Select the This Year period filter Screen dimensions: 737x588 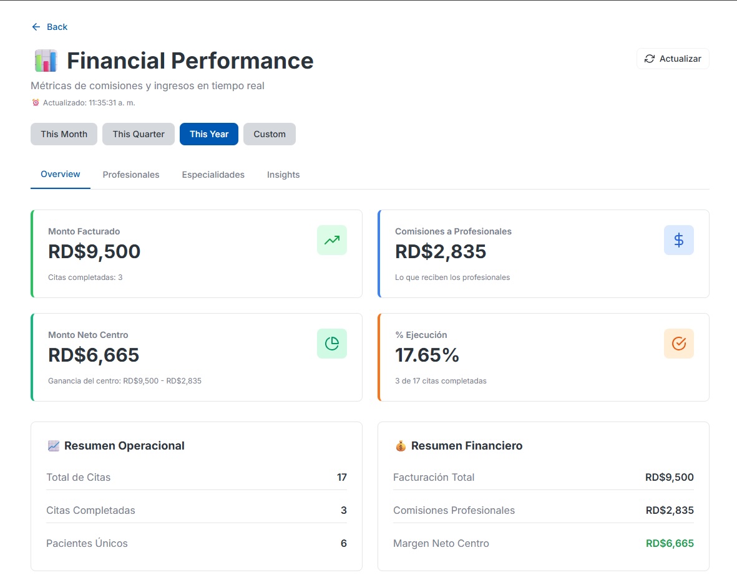click(x=209, y=134)
